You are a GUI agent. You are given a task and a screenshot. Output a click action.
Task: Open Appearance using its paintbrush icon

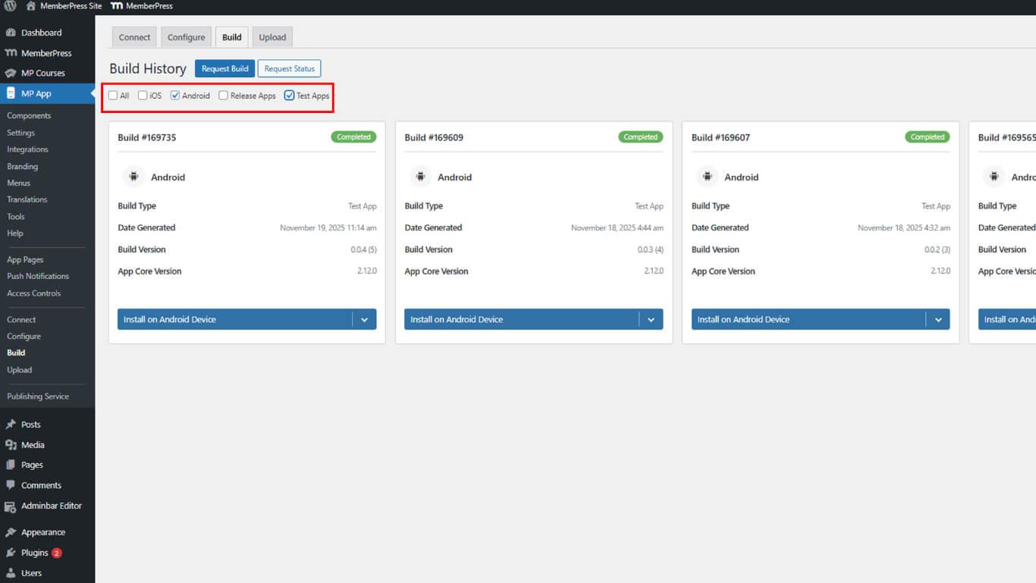click(x=11, y=532)
